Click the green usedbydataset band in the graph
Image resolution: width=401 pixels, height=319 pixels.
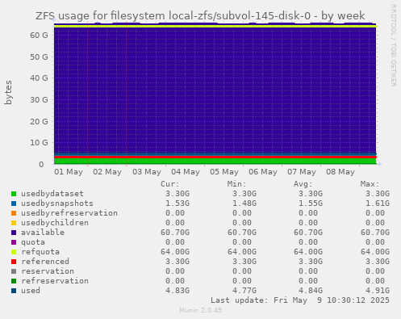click(x=215, y=161)
